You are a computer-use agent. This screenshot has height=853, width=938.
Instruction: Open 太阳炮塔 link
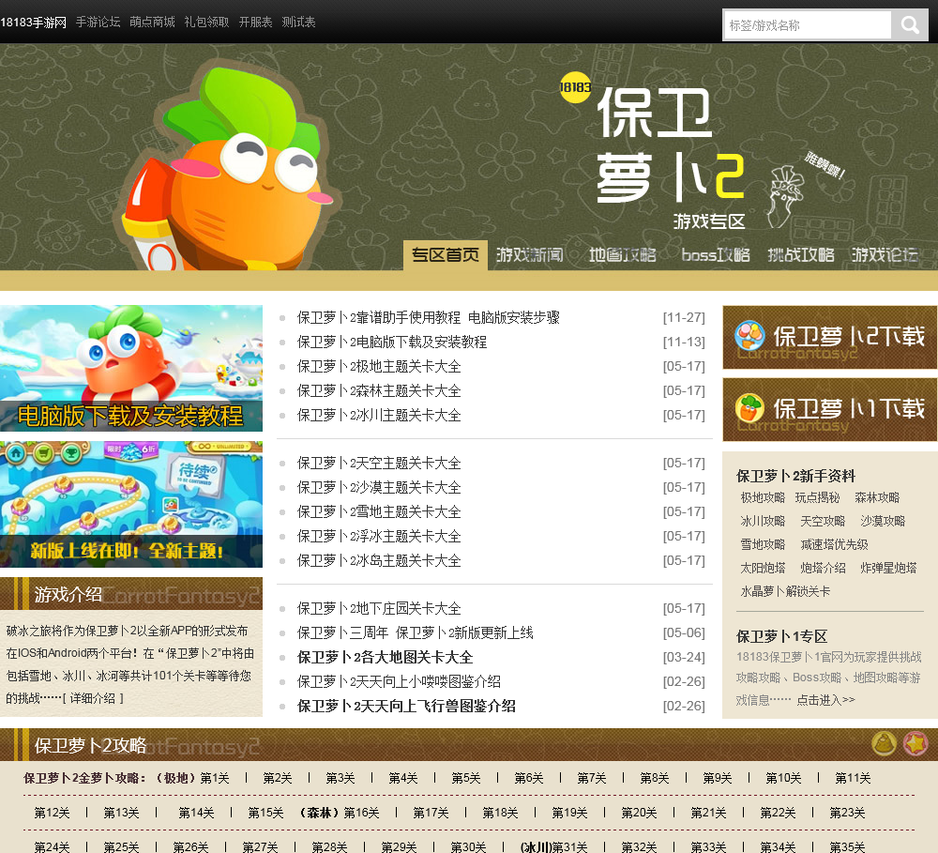coord(763,568)
